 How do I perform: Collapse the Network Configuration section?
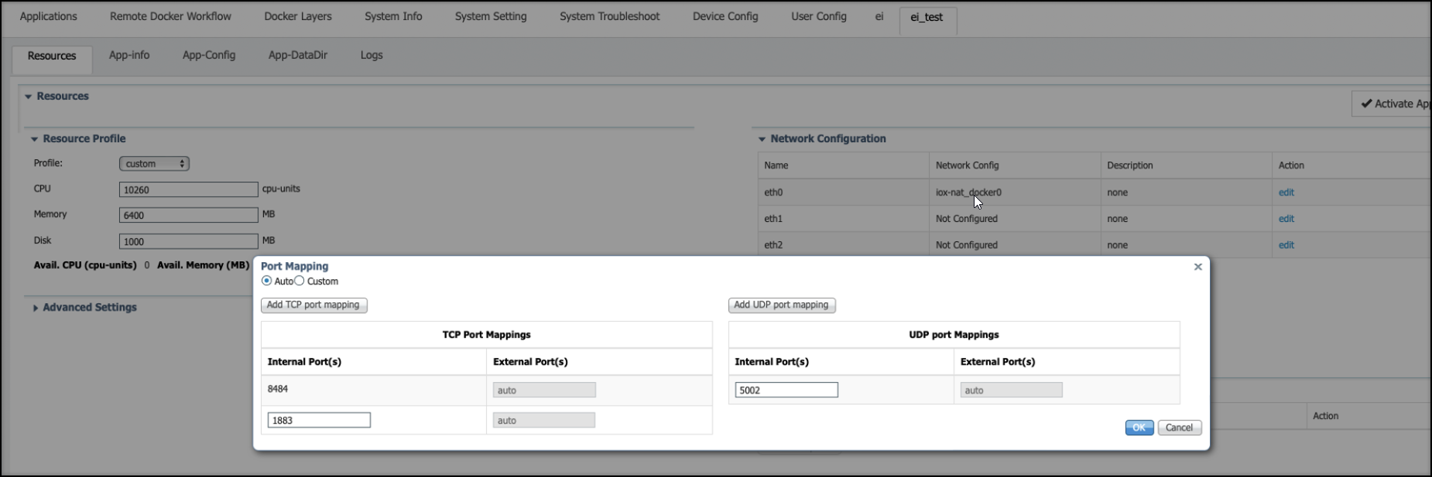pyautogui.click(x=762, y=139)
